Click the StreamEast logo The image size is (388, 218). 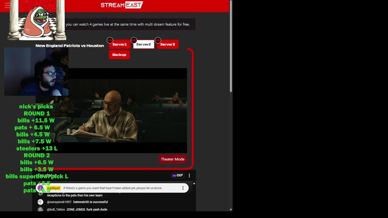(x=122, y=5)
